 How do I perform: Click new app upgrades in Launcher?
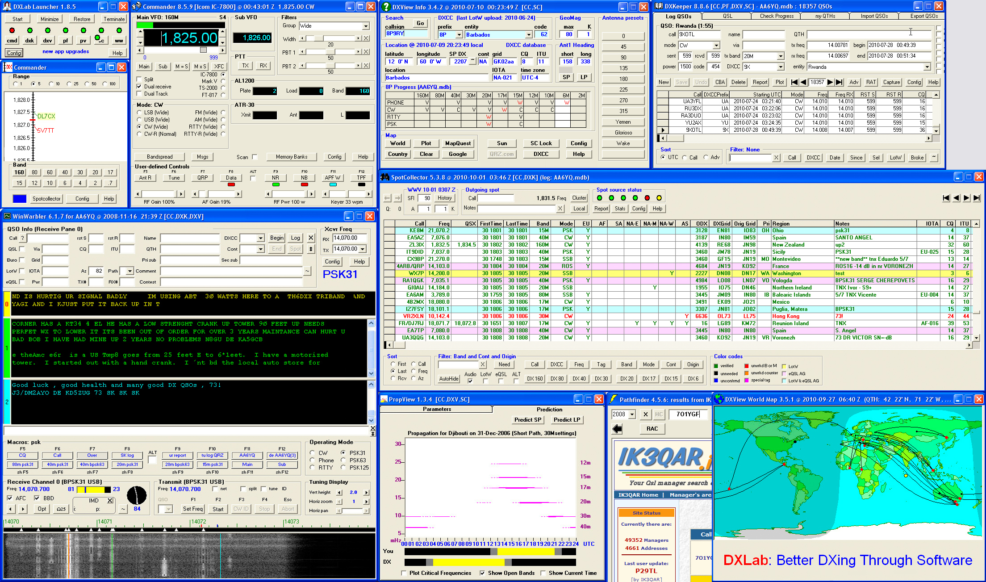66,52
